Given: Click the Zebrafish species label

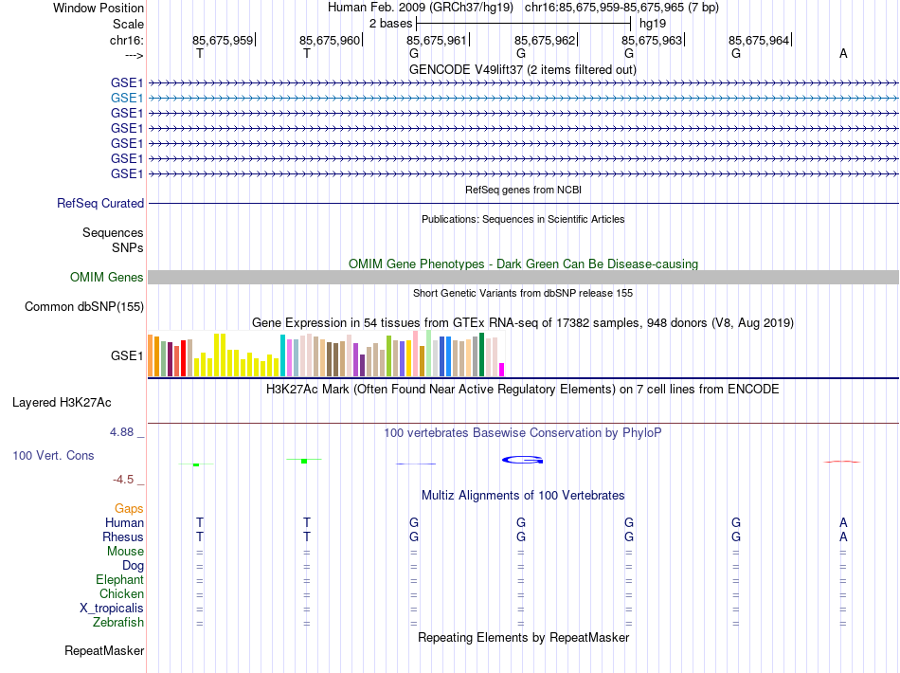Looking at the screenshot, I should tap(118, 622).
